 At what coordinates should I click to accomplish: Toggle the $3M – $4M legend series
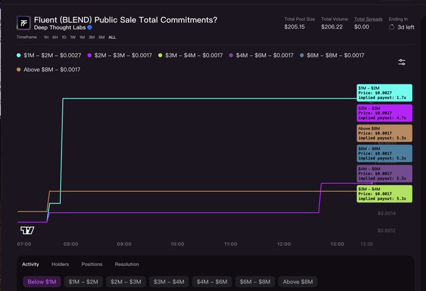click(191, 56)
